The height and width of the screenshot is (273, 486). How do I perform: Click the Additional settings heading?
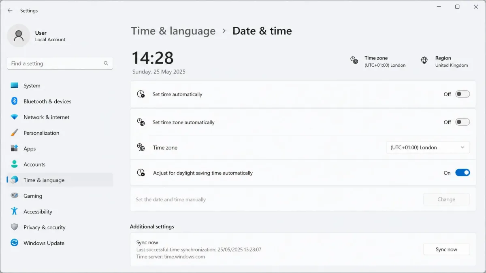coord(152,226)
